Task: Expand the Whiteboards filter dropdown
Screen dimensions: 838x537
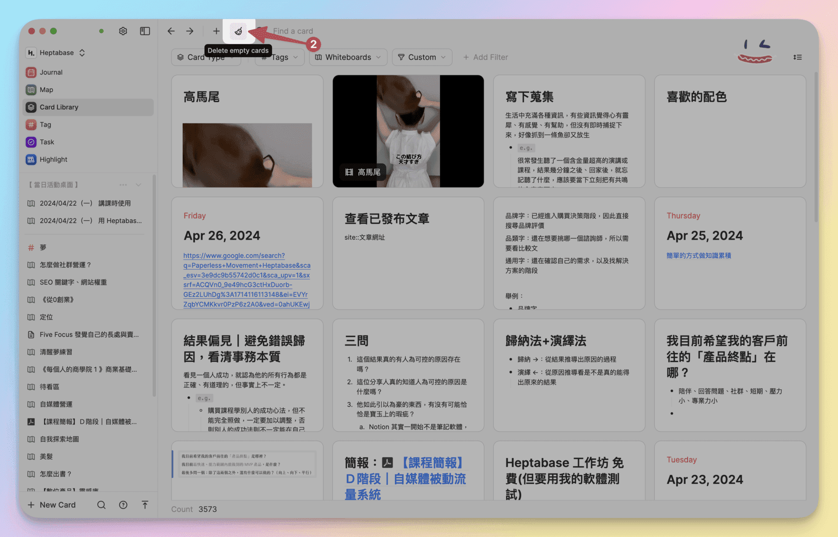Action: (348, 57)
